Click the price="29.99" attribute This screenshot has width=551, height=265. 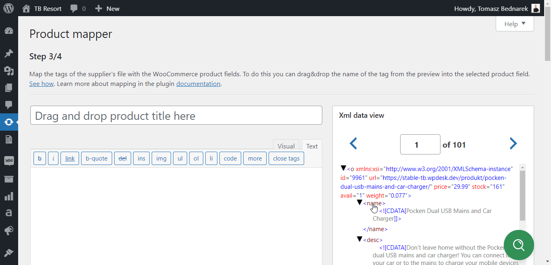pos(452,187)
